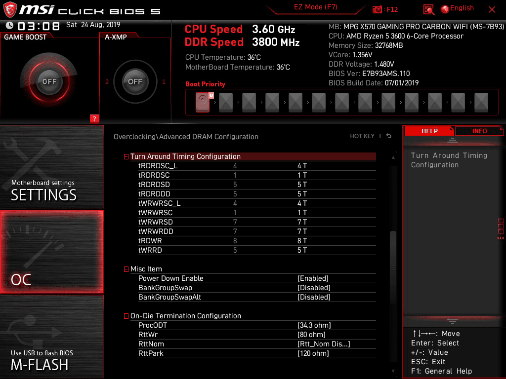
Task: Collapse the Misc Item section
Action: pos(126,269)
